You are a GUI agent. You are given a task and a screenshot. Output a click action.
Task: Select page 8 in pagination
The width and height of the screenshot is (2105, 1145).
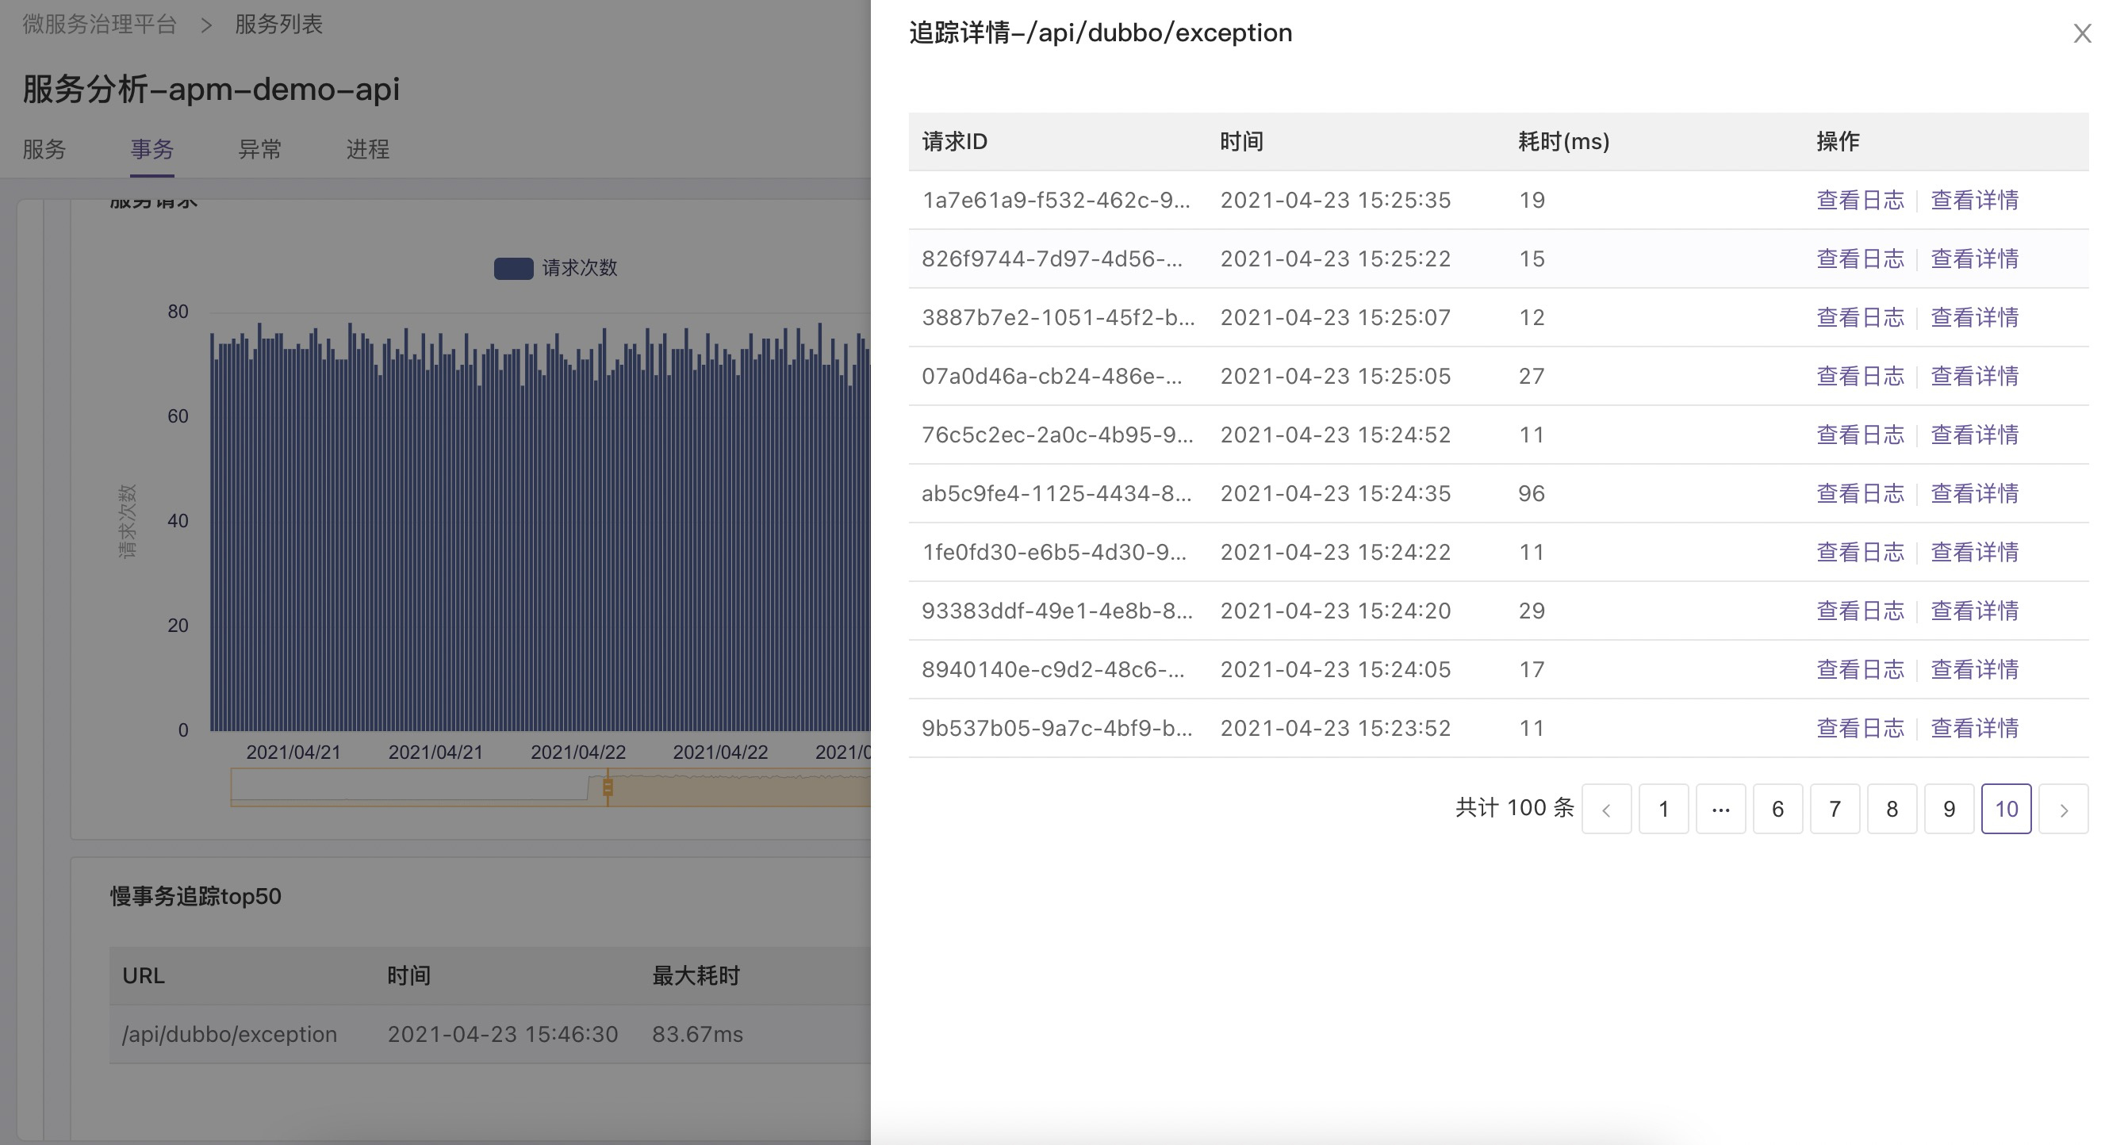coord(1892,809)
